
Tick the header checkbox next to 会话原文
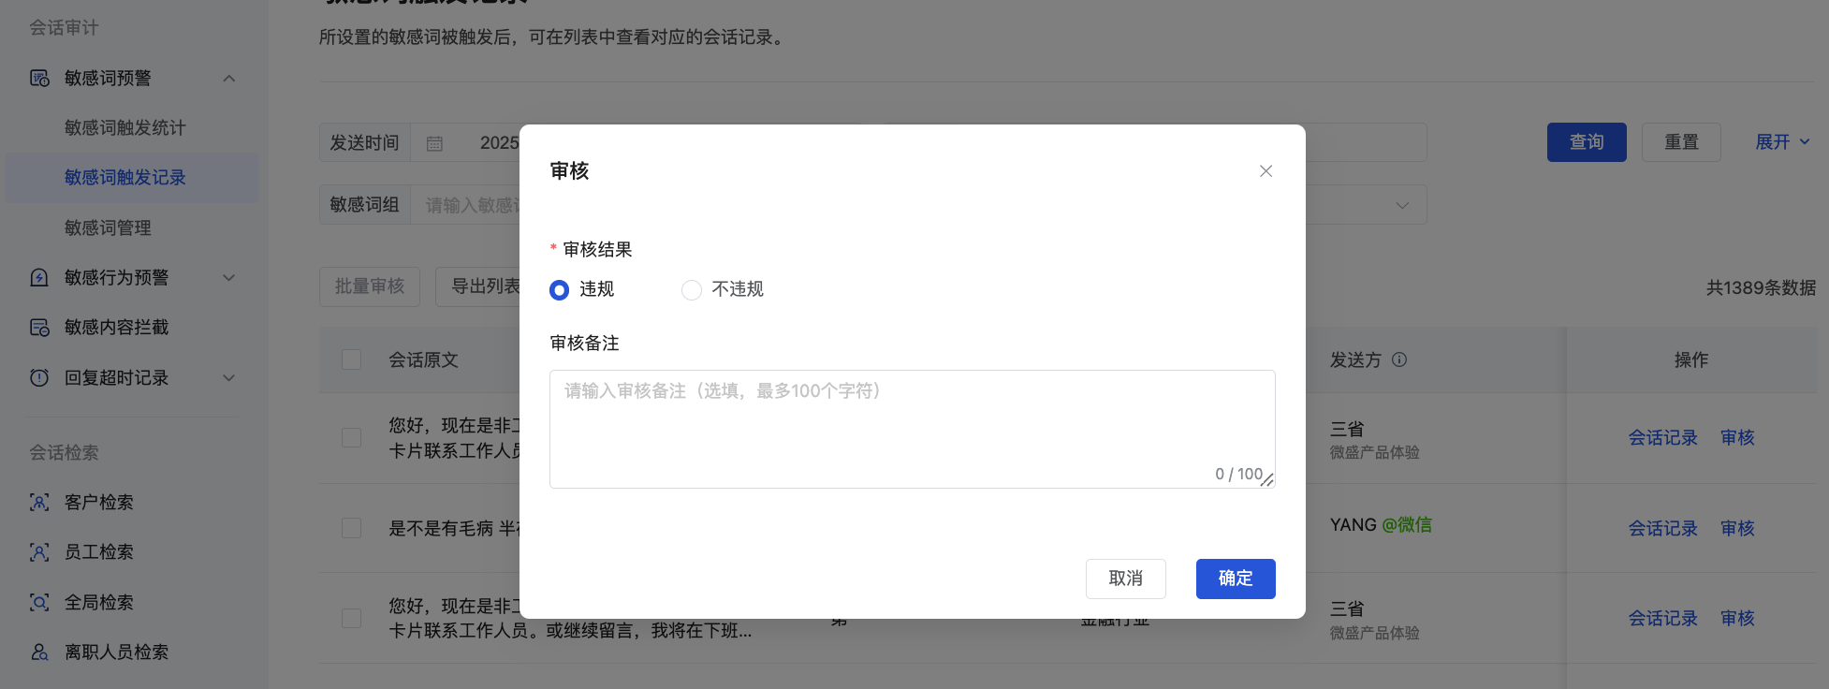352,359
